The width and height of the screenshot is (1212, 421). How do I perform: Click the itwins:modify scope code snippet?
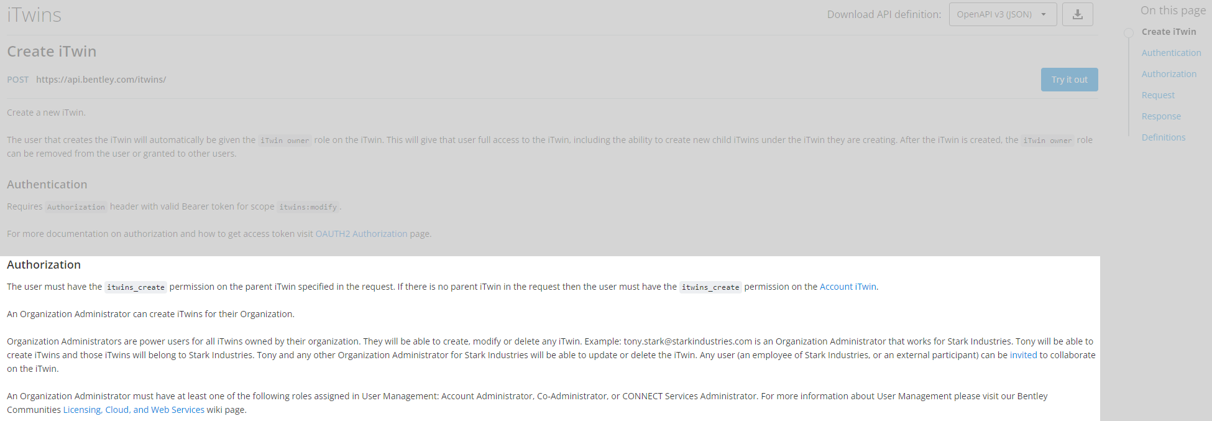(308, 207)
